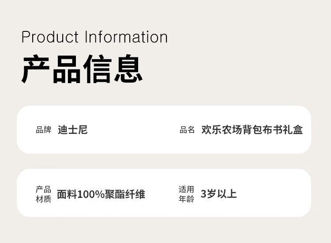This screenshot has width=331, height=243.
Task: Click the digit 3 in the age value
Action: (x=203, y=194)
